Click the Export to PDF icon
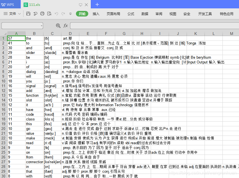Screen dimensions: 239x178 point(35,14)
